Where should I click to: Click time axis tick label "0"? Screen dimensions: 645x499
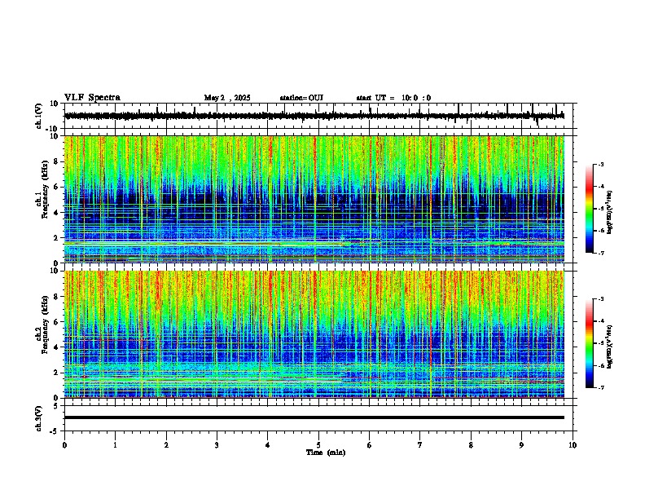[x=64, y=445]
